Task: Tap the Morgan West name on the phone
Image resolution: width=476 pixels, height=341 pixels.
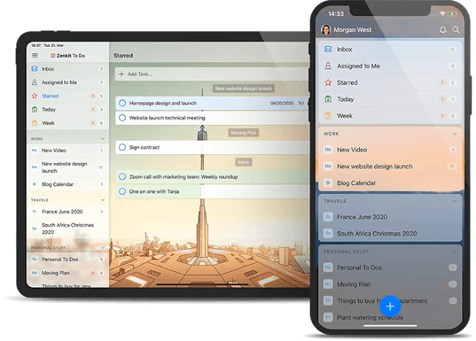Action: pos(352,30)
